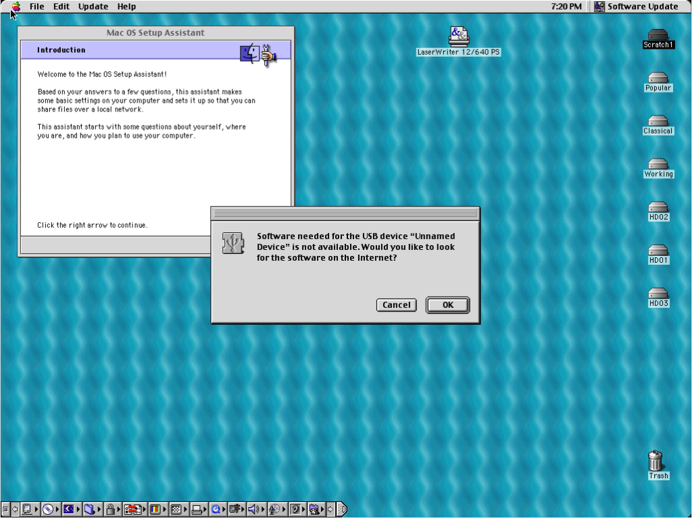
Task: Open the Update menu
Action: tap(93, 7)
